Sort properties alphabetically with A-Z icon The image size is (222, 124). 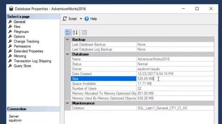(75, 32)
